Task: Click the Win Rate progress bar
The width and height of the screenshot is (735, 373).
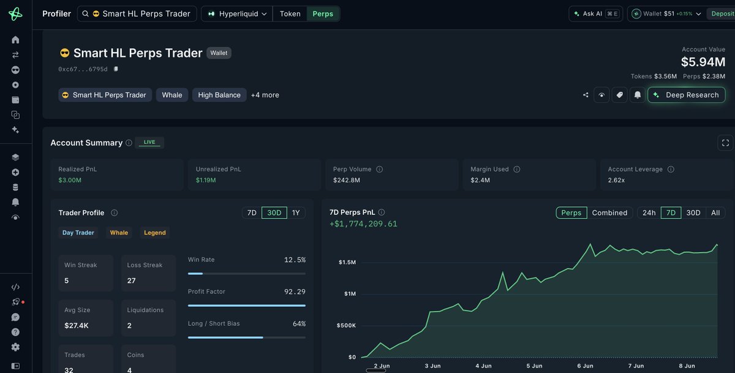Action: pyautogui.click(x=246, y=274)
